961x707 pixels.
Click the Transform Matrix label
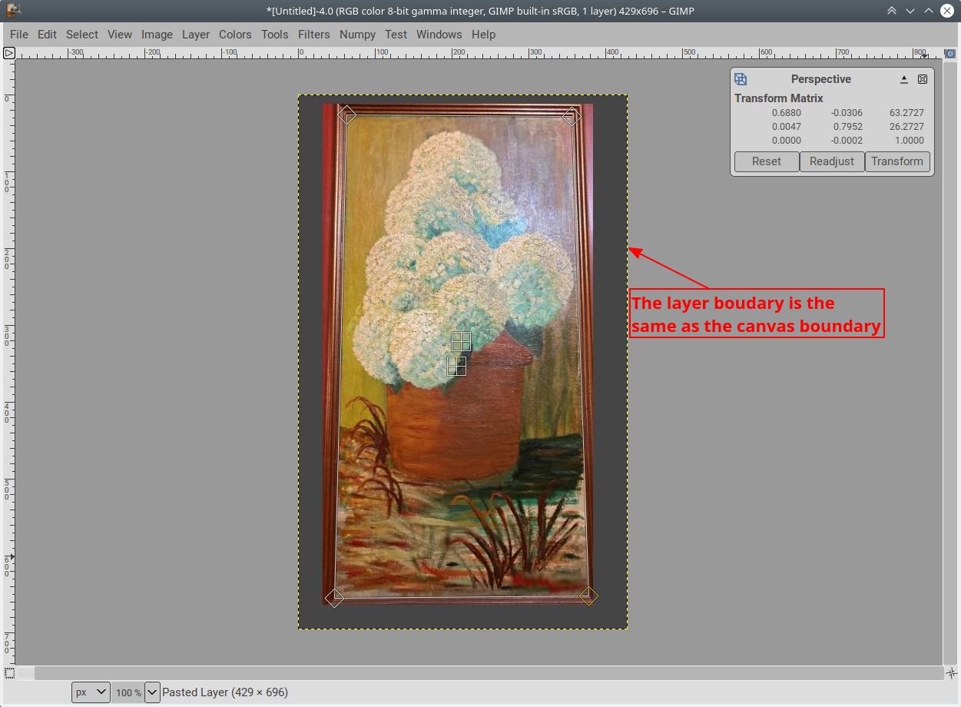(x=778, y=98)
